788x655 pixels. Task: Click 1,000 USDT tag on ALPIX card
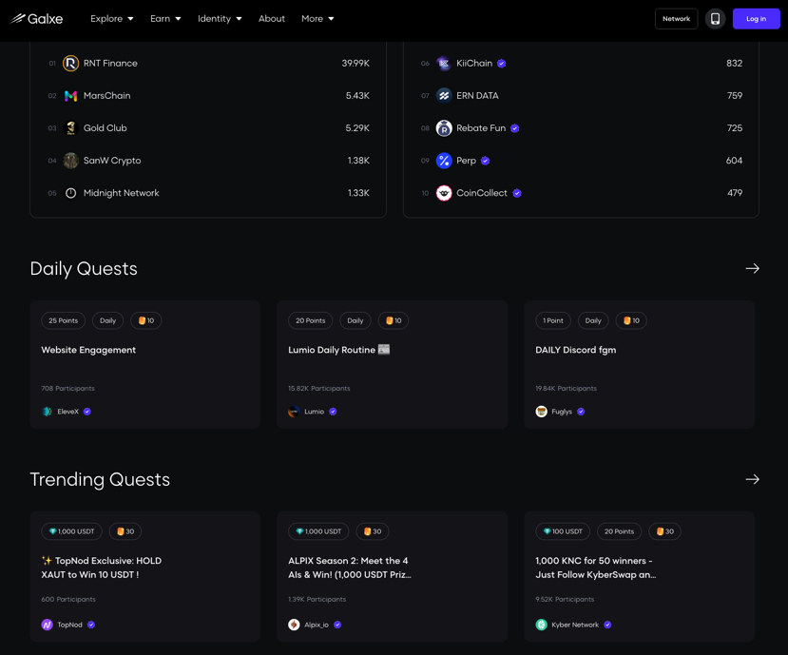(x=318, y=531)
